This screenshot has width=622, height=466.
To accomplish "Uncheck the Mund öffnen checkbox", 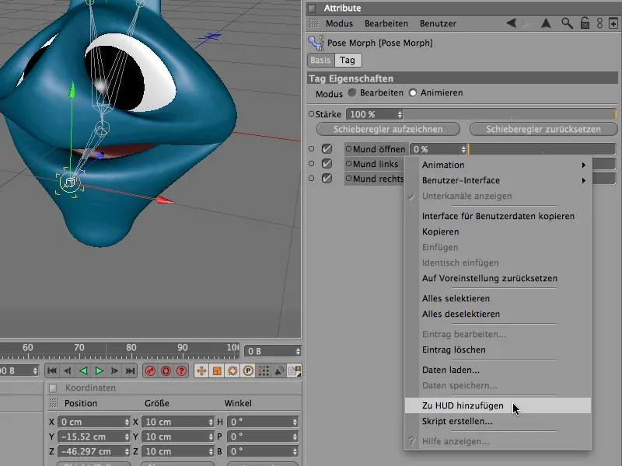I will point(327,149).
